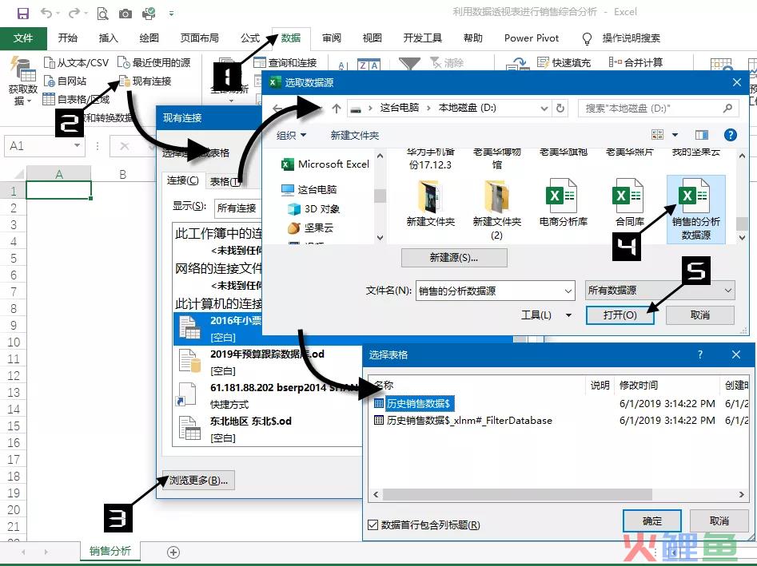Select the 销售分析 sheet tab
757x566 pixels.
click(110, 551)
